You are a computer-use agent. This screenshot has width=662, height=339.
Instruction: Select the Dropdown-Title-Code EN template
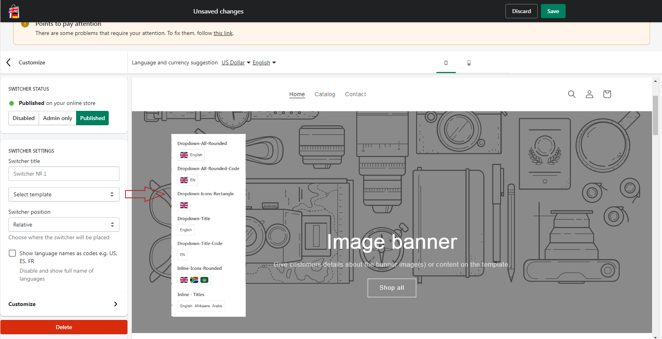coord(182,255)
